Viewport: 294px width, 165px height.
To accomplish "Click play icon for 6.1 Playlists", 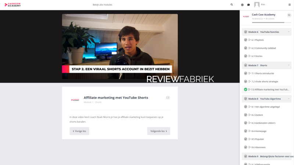I will click(x=250, y=40).
